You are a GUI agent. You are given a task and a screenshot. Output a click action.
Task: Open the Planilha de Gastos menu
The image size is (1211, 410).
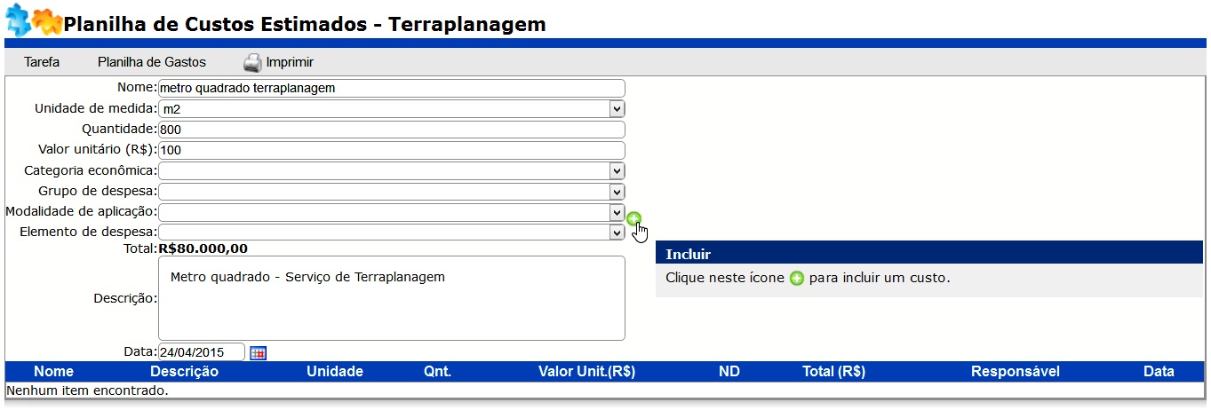152,62
